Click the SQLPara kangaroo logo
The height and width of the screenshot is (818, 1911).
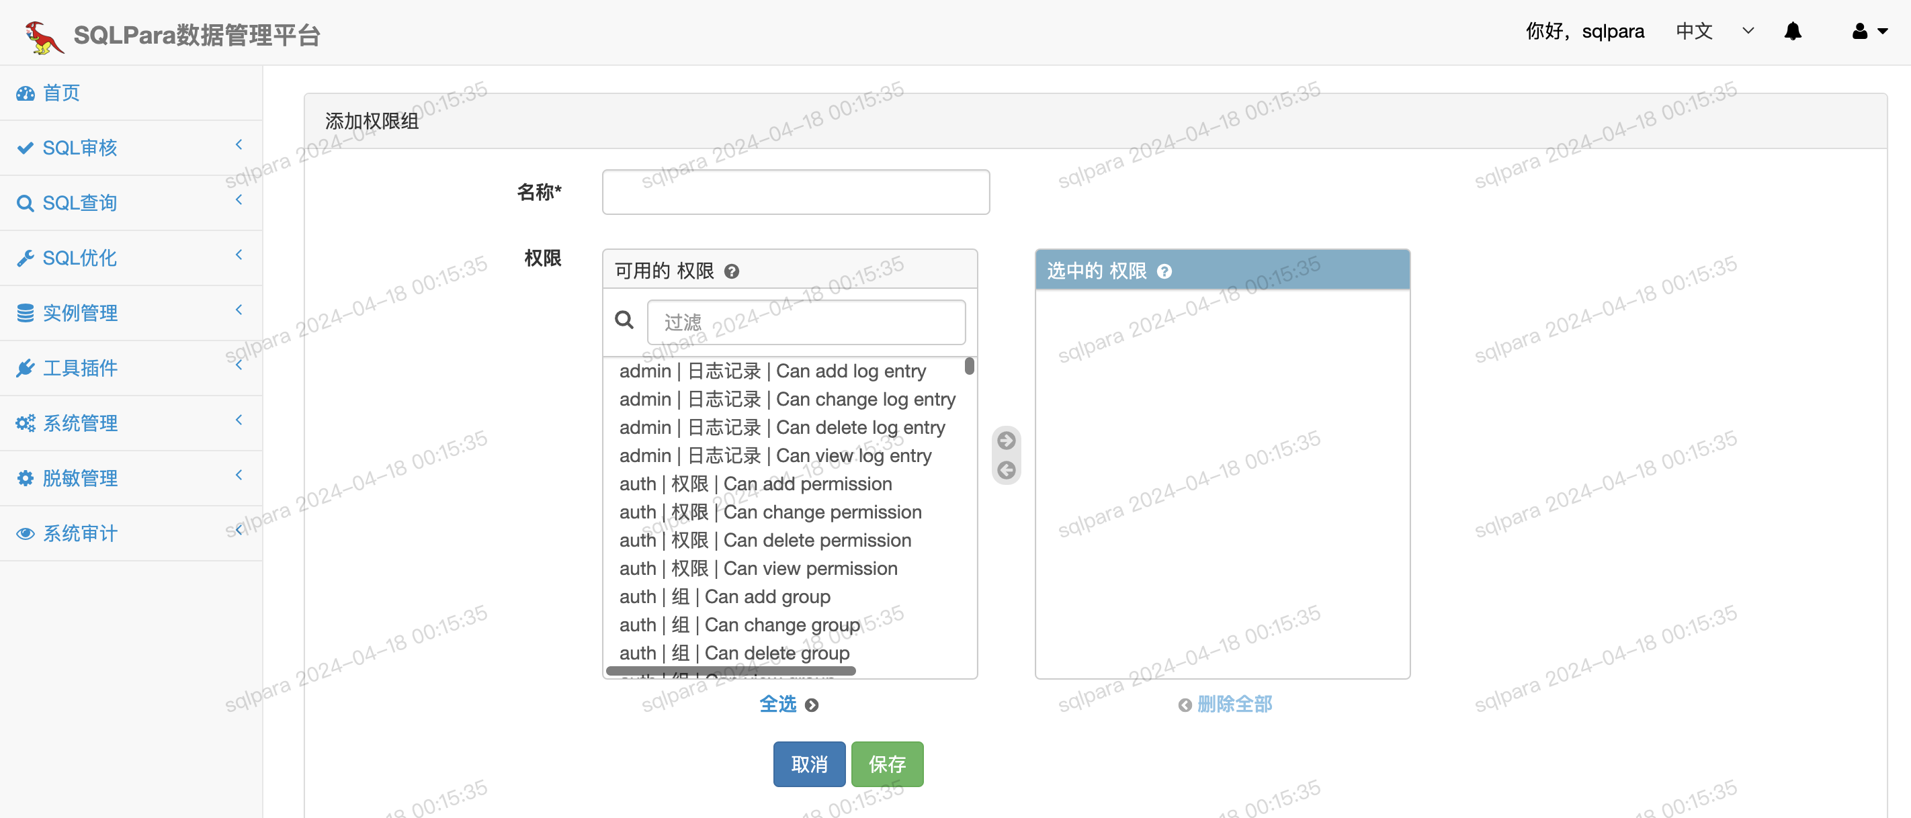pos(43,36)
